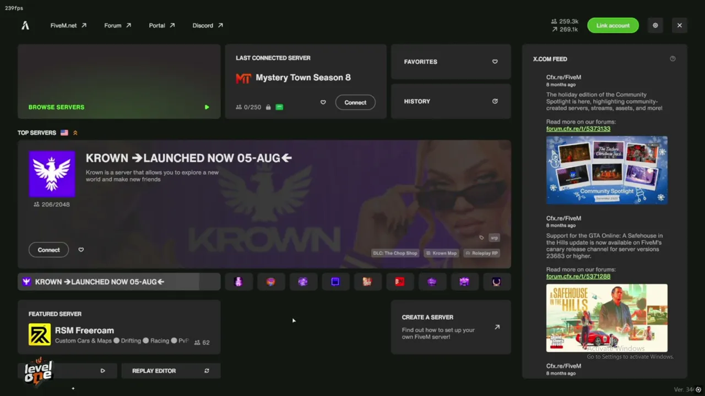This screenshot has height=396, width=705.
Task: Click the play triangle left of Replay Editor
Action: tap(102, 371)
